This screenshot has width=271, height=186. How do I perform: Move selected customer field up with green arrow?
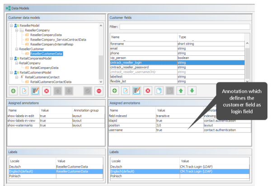180,91
